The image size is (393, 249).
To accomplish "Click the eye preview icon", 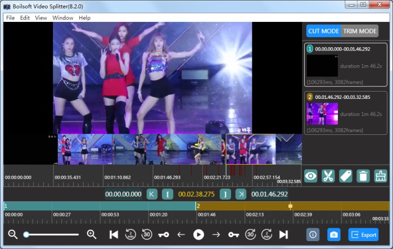I will pyautogui.click(x=310, y=176).
